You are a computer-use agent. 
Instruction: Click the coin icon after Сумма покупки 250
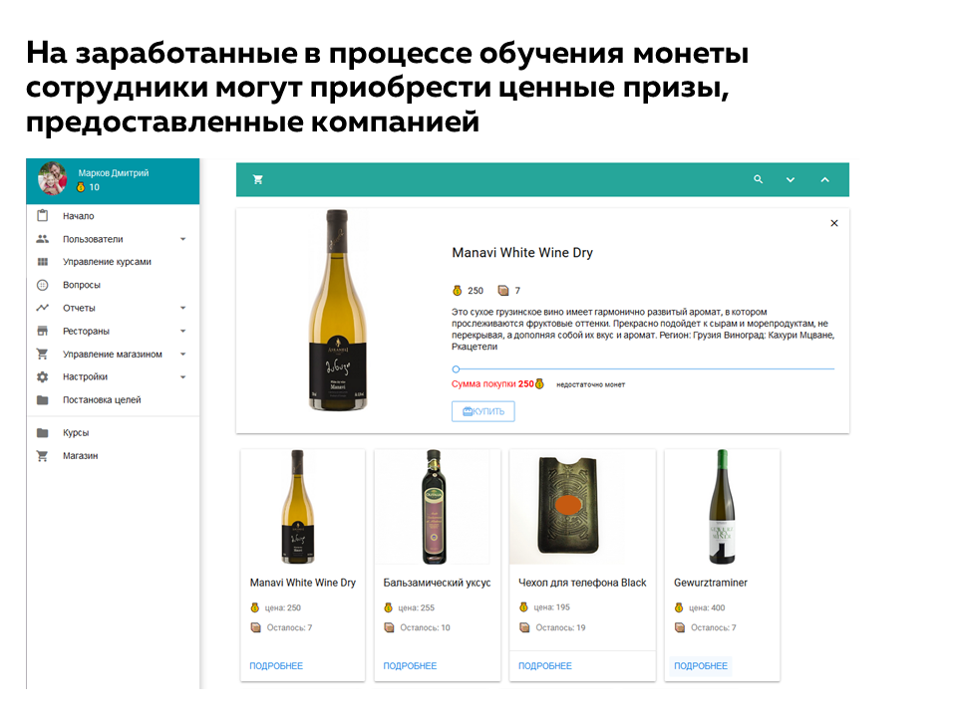pyautogui.click(x=539, y=384)
